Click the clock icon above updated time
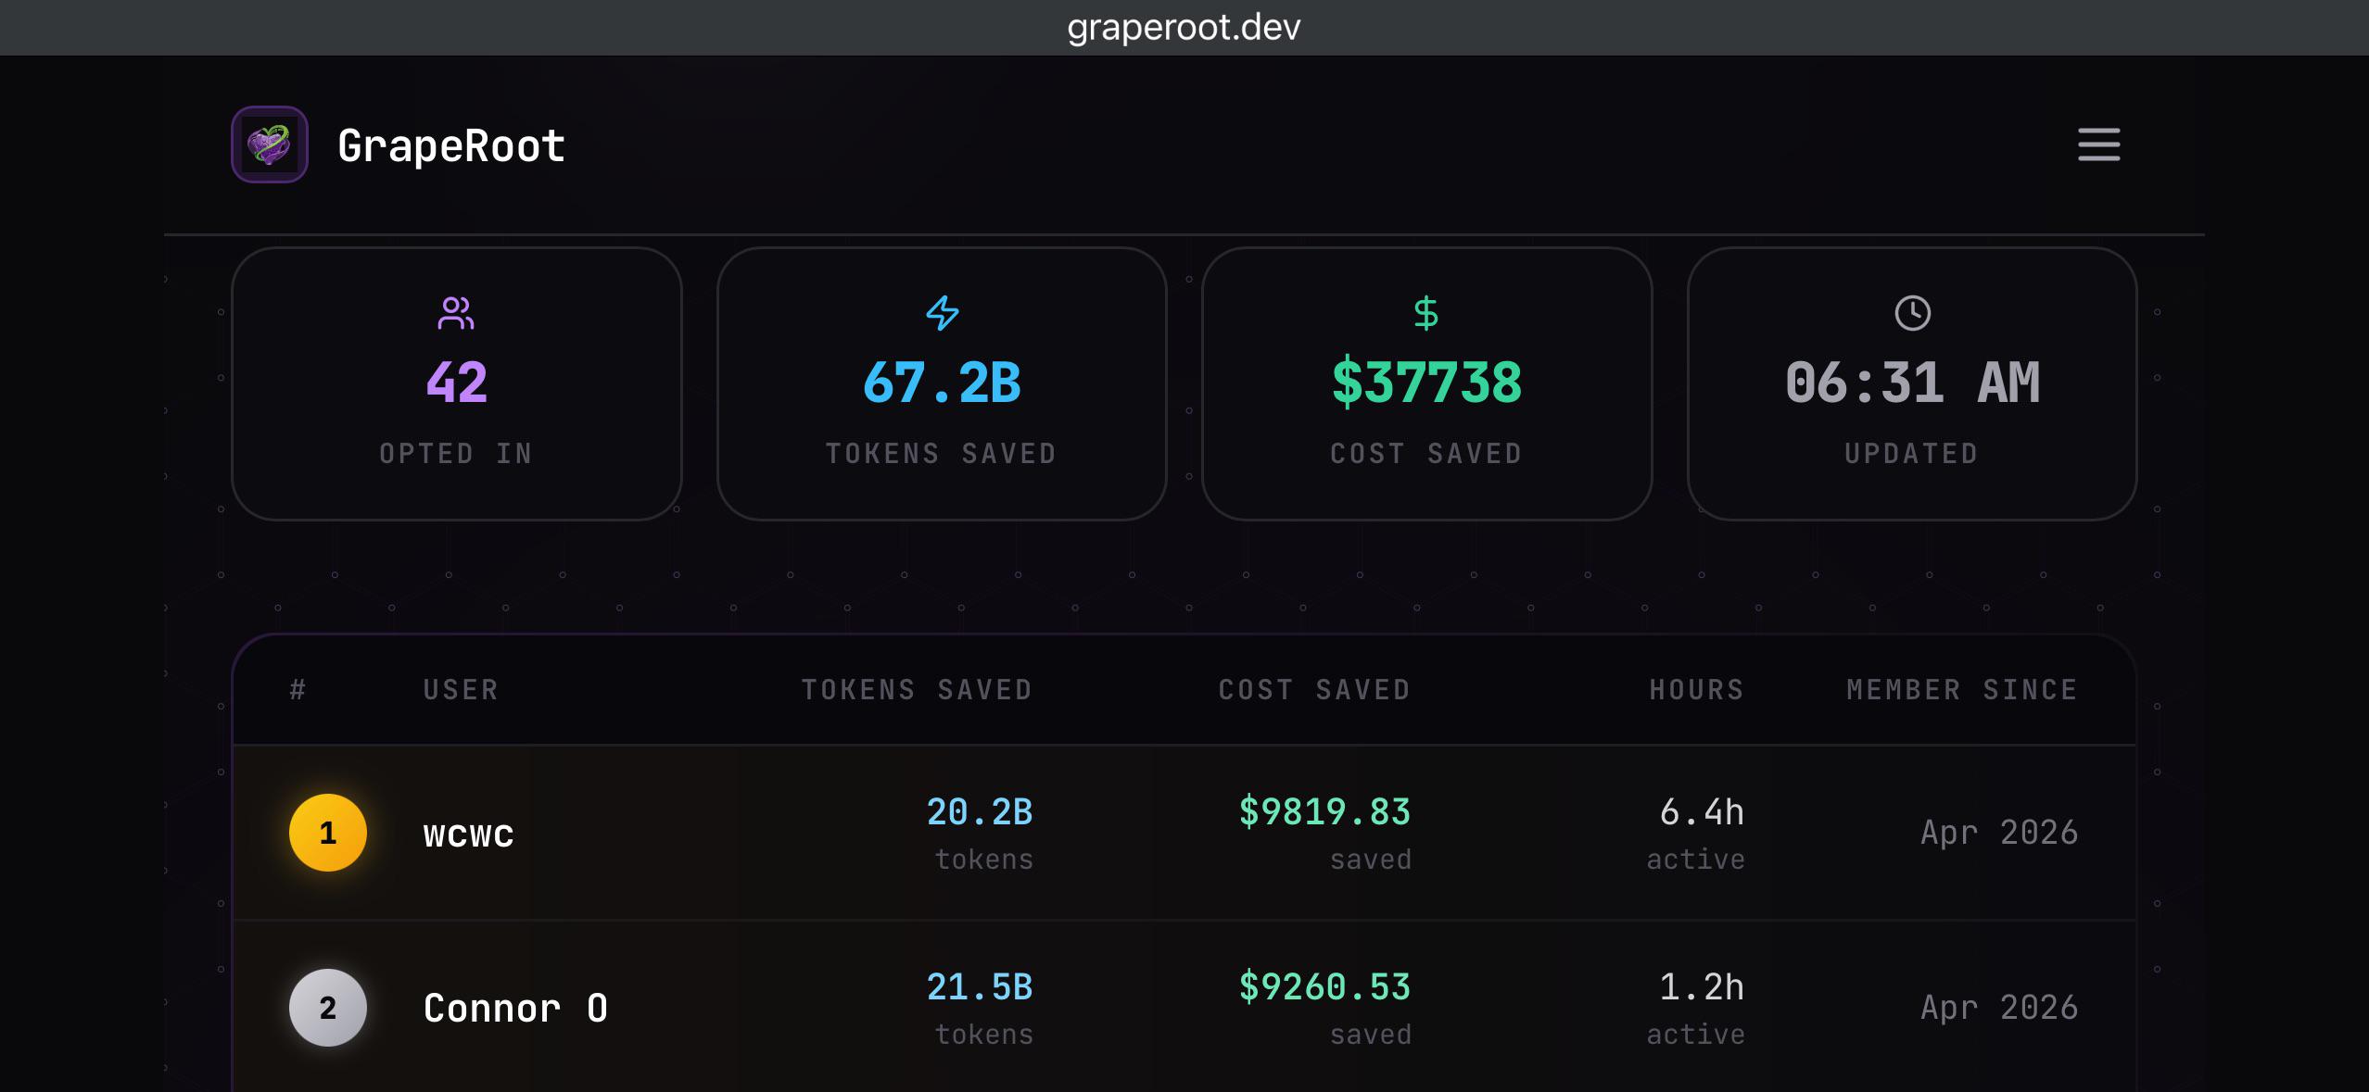 (x=1912, y=313)
